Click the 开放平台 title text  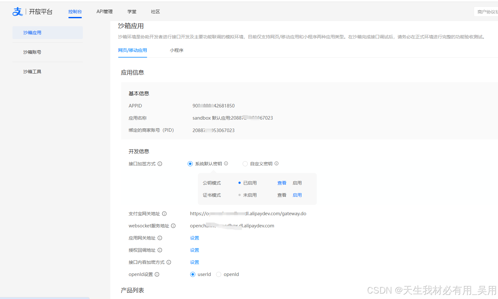coord(41,12)
